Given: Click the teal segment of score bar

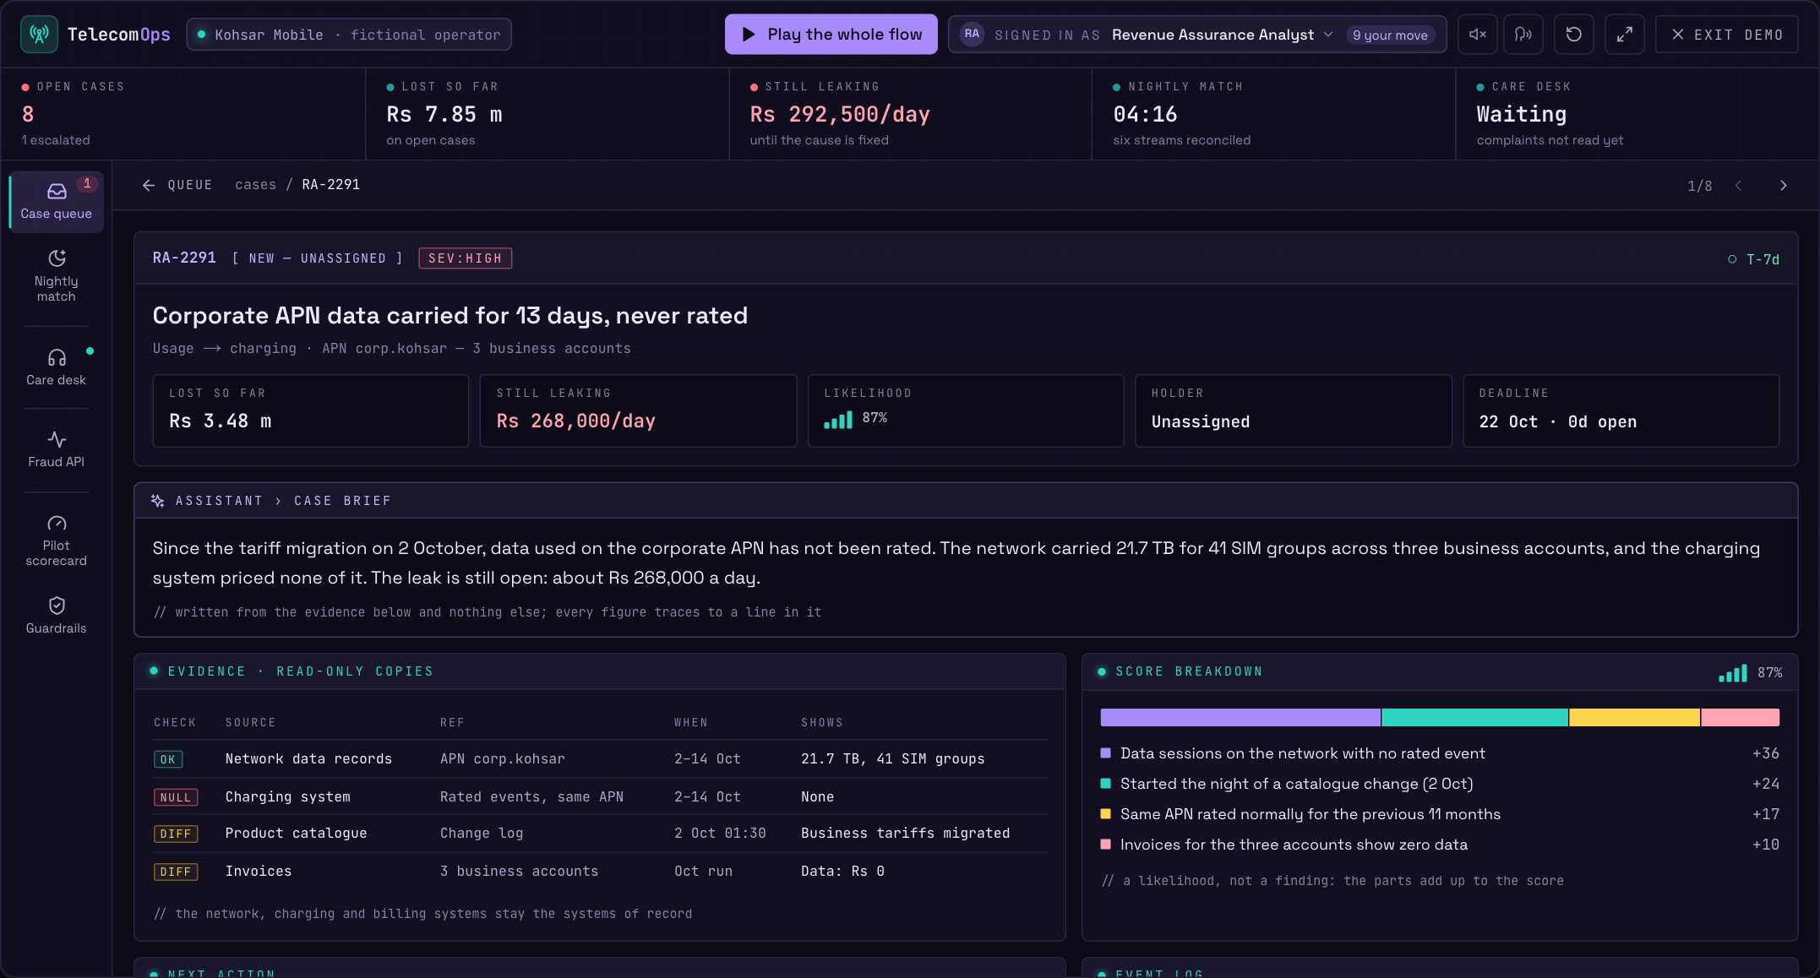Looking at the screenshot, I should click(x=1474, y=718).
